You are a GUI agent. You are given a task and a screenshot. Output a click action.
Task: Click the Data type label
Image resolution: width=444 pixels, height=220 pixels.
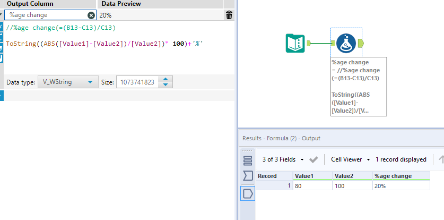click(21, 82)
